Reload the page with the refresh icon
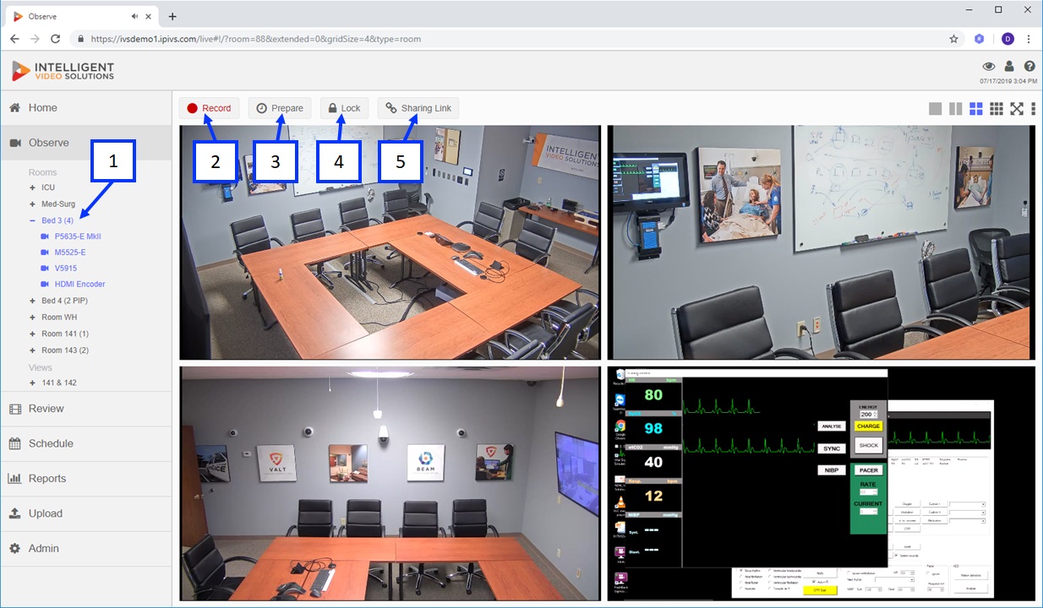This screenshot has width=1043, height=608. coord(56,39)
